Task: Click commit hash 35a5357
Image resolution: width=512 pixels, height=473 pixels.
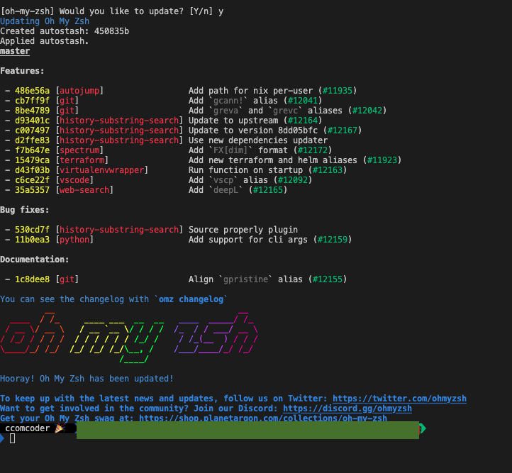Action: [33, 190]
